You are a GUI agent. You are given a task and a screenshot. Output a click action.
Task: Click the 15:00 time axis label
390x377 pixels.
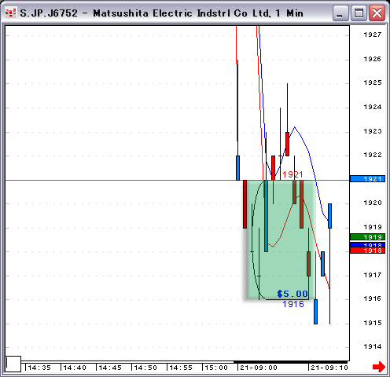(216, 368)
